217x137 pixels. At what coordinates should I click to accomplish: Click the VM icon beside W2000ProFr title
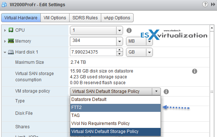[4, 4]
